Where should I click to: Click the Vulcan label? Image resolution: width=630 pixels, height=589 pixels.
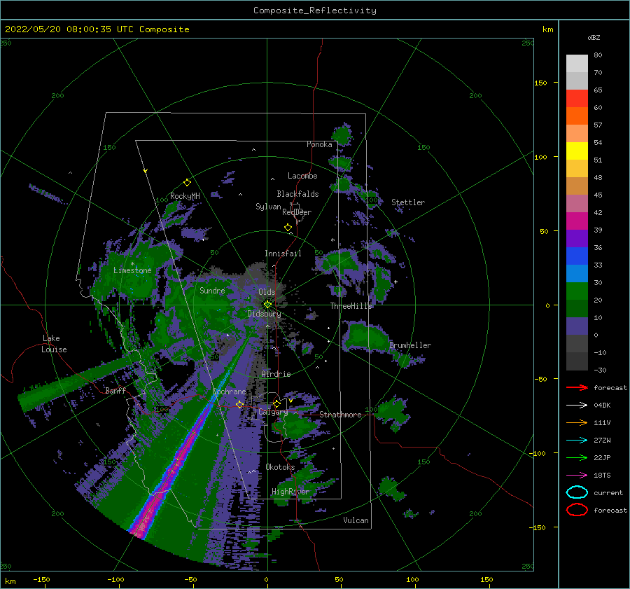point(356,520)
